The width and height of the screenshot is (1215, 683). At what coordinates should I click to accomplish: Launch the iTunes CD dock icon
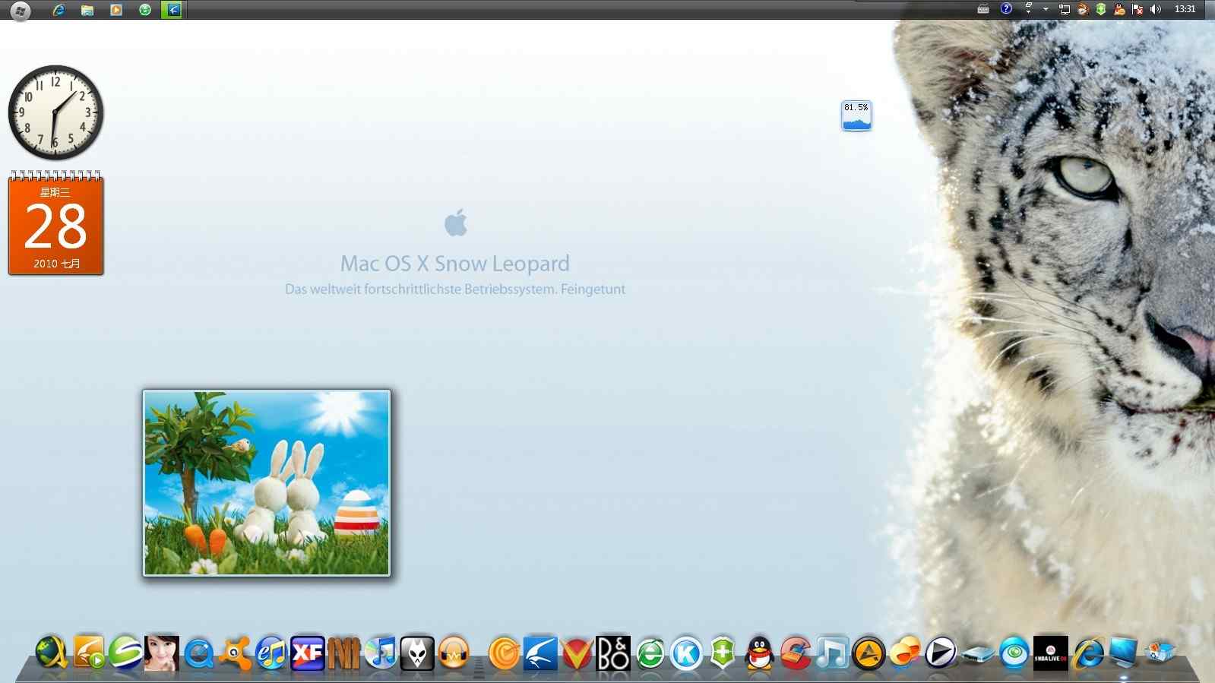(x=381, y=653)
